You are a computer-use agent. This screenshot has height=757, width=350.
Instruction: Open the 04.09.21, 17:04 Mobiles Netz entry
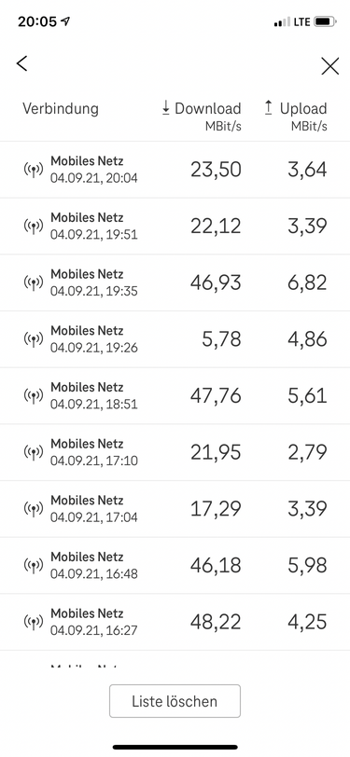pos(175,509)
